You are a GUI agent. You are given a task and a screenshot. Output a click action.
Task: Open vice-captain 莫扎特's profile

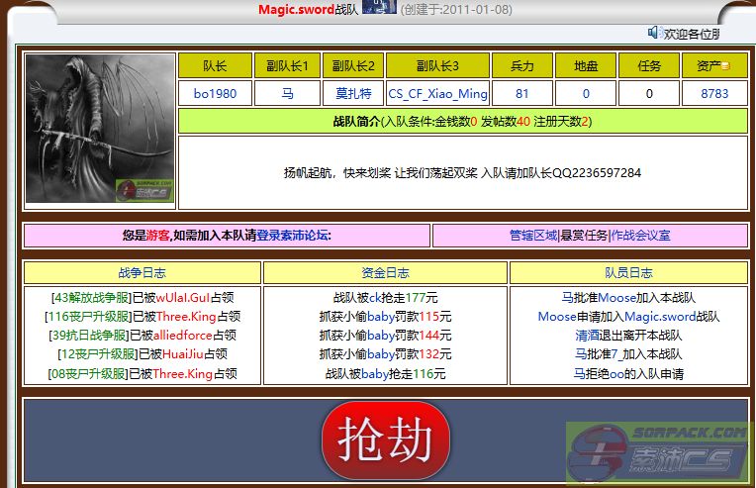(353, 94)
